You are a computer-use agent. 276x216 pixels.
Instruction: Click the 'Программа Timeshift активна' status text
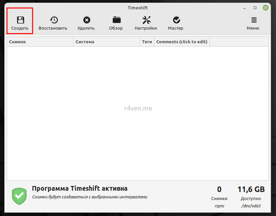79,189
